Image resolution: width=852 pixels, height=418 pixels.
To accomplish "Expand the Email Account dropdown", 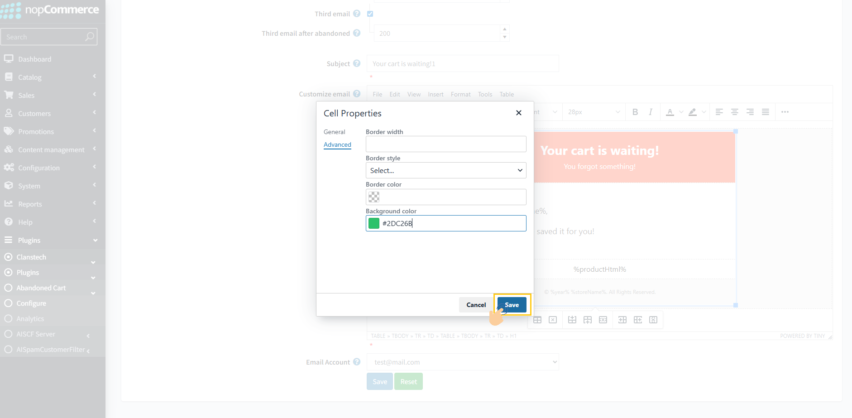I will (x=463, y=362).
